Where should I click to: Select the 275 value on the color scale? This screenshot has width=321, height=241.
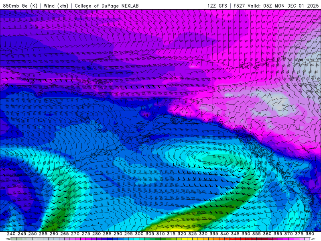coord(86,234)
